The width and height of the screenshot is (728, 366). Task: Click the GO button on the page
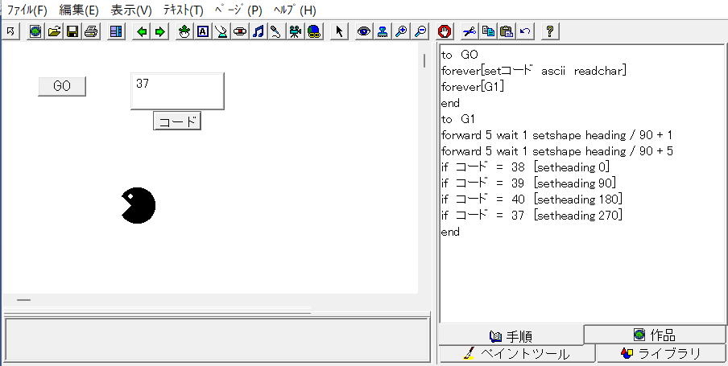(x=62, y=86)
